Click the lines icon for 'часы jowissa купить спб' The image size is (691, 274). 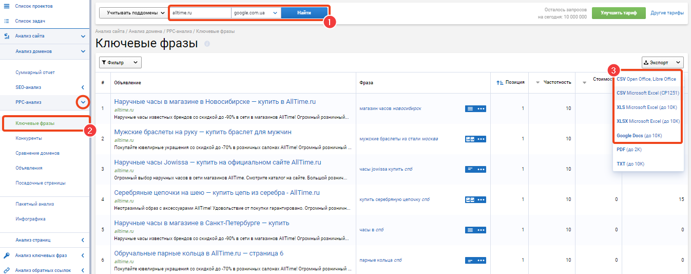tap(470, 169)
